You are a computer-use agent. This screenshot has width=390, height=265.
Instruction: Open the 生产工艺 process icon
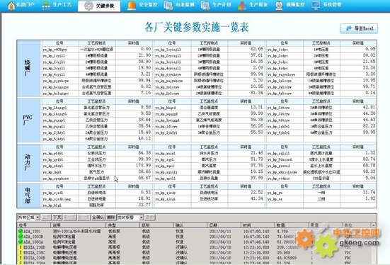click(46, 6)
